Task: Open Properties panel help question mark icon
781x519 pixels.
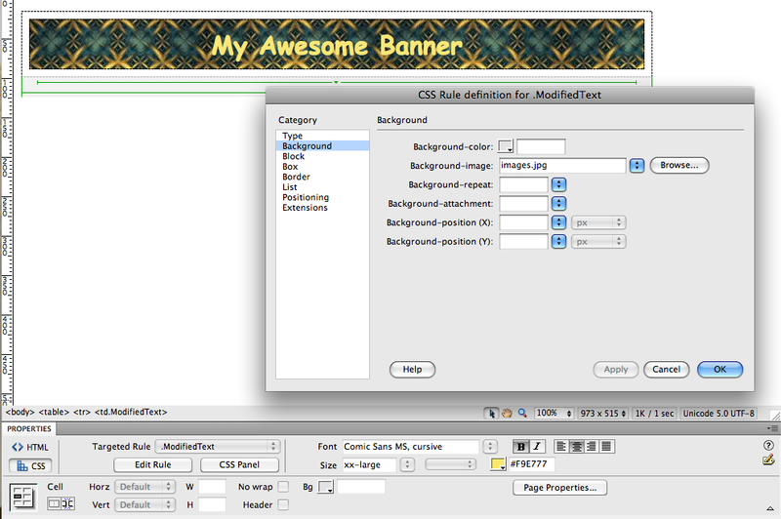Action: tap(768, 446)
